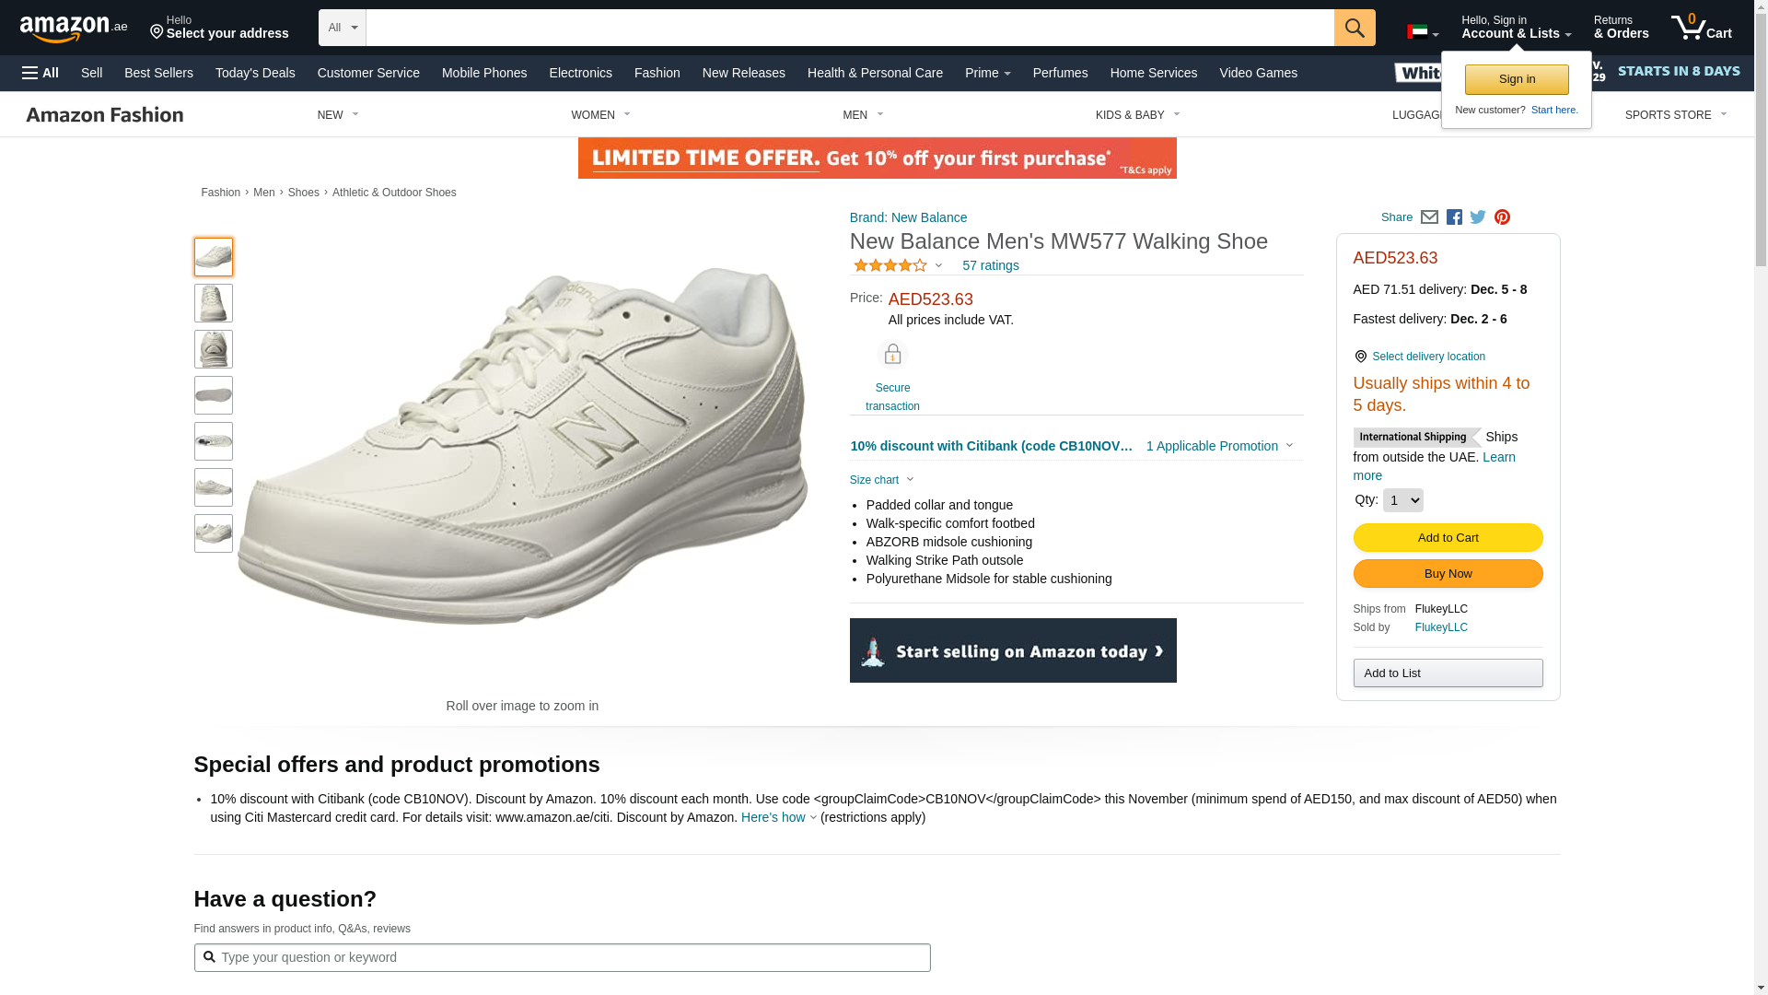This screenshot has height=995, width=1768.
Task: Select the shoe sole thumbnail image
Action: pyautogui.click(x=214, y=395)
